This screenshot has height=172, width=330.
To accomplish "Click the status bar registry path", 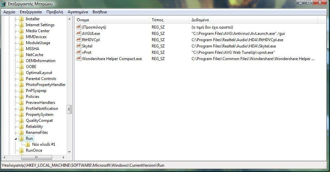I will pyautogui.click(x=83, y=165).
